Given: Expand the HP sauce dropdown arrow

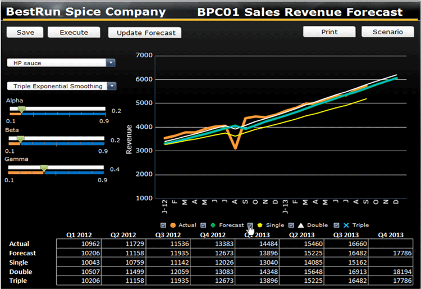Looking at the screenshot, I should 111,63.
